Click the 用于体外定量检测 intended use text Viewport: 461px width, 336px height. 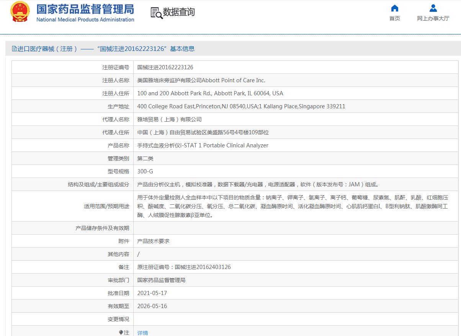(293, 206)
